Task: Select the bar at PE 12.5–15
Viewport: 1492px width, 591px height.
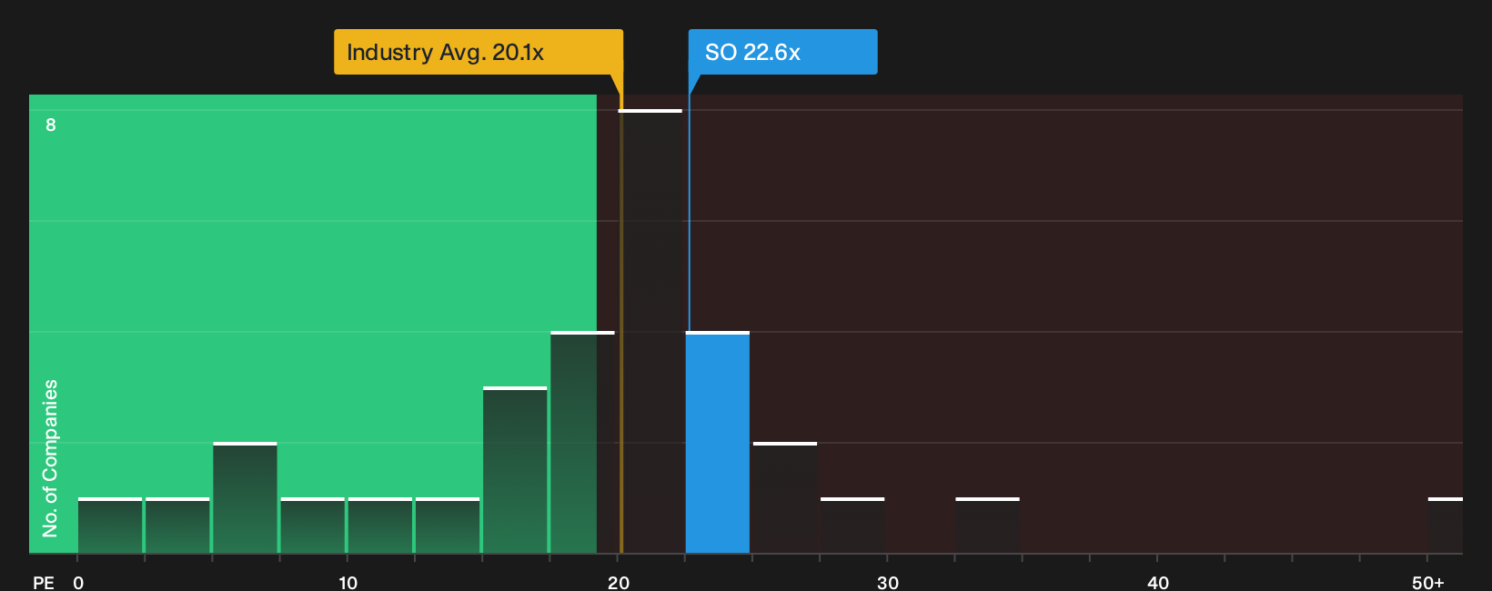Action: (x=448, y=526)
